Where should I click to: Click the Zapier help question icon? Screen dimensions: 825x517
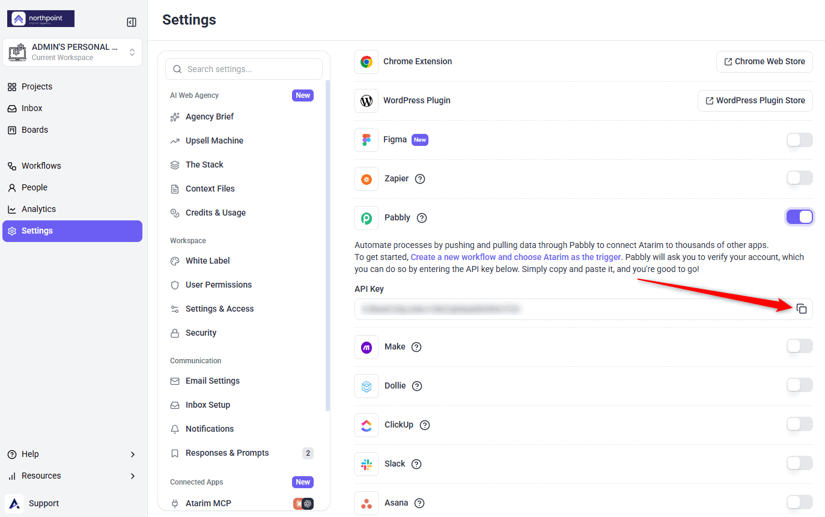[x=420, y=178]
